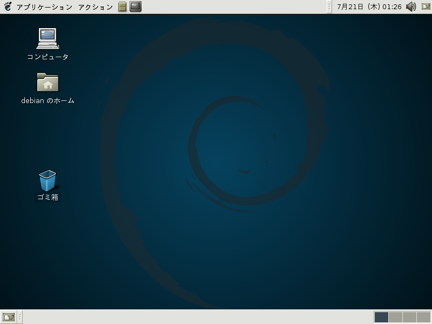Image resolution: width=432 pixels, height=324 pixels.
Task: Click the top-right window selector icon
Action: pos(426,6)
